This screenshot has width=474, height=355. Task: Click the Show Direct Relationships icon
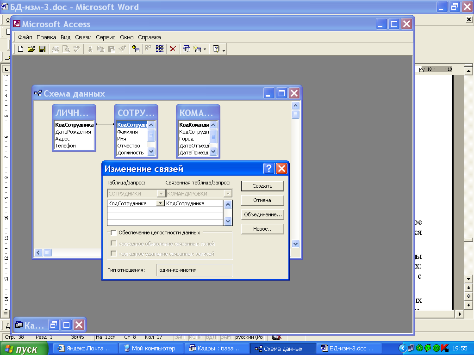(x=148, y=49)
